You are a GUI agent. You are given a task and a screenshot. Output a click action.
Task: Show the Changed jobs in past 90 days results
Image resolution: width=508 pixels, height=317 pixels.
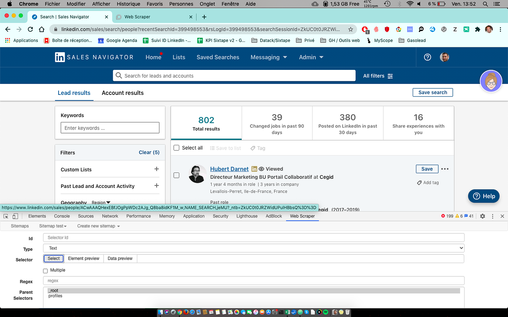(277, 123)
